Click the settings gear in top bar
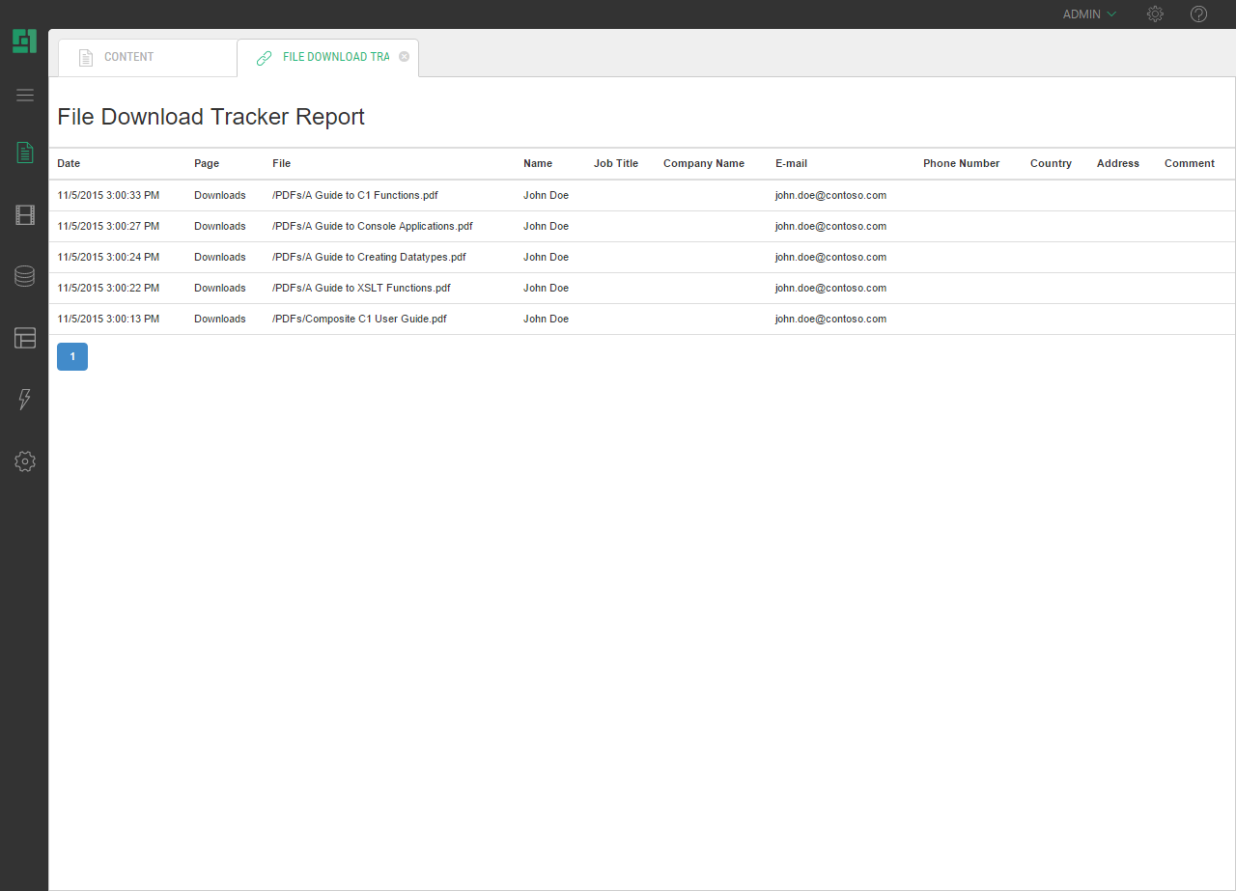This screenshot has height=891, width=1236. [1155, 14]
